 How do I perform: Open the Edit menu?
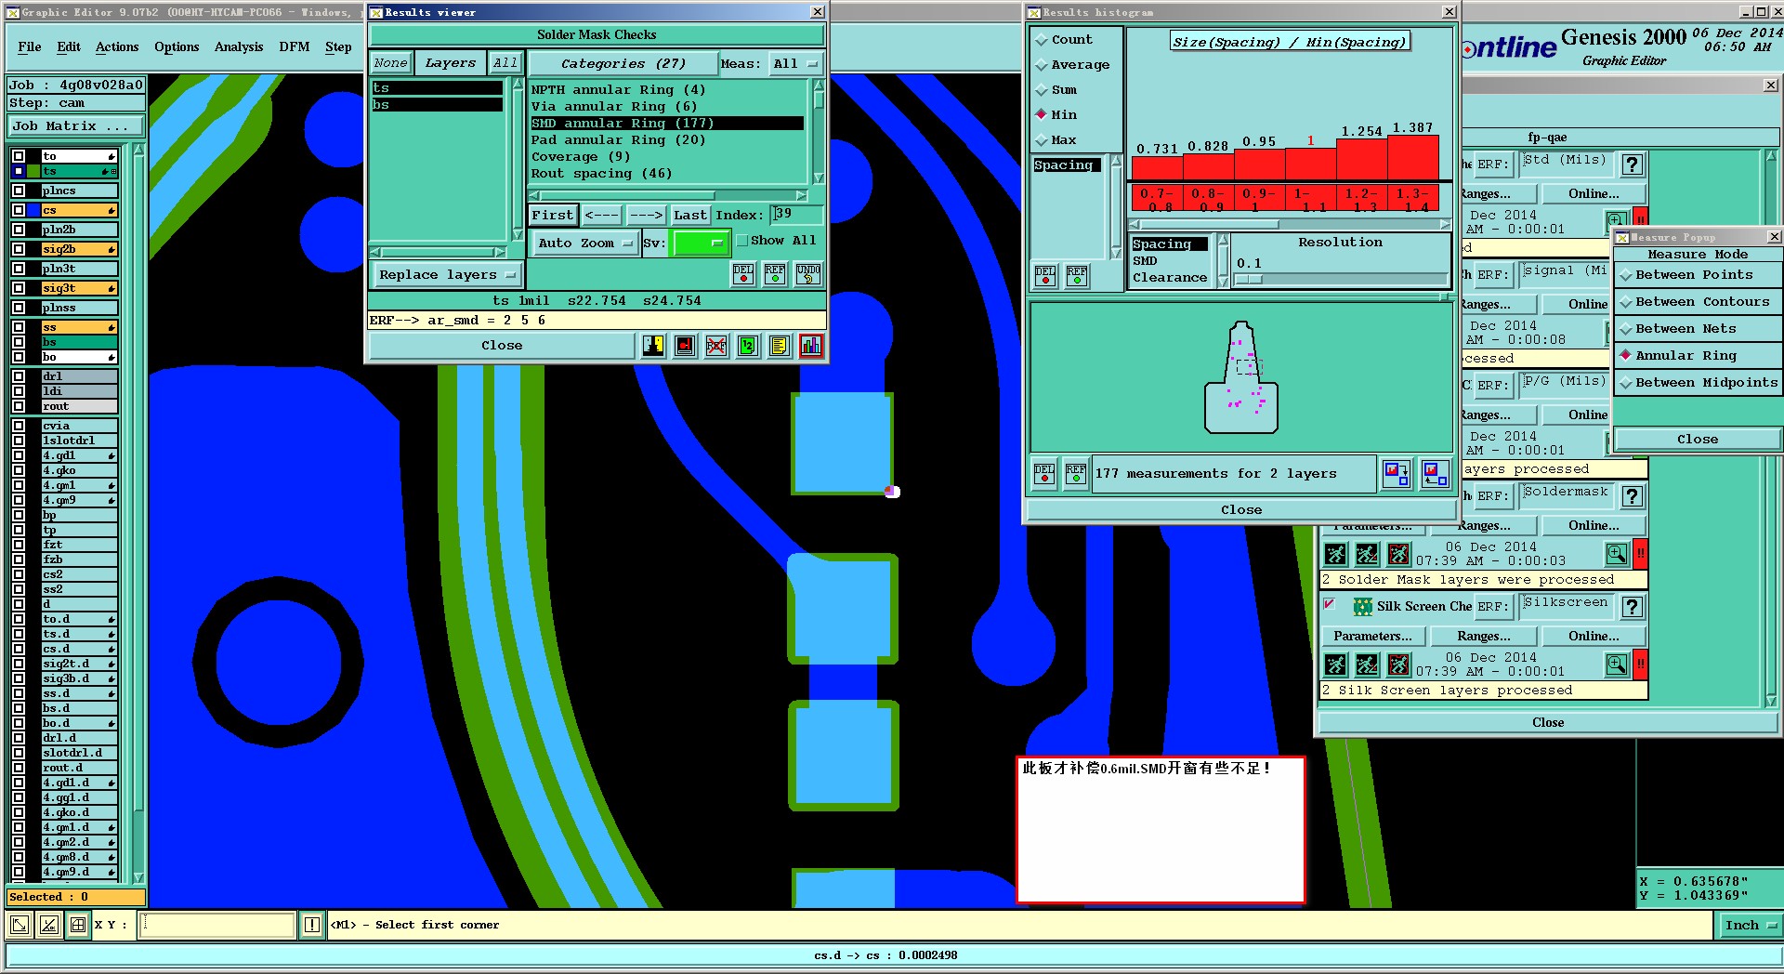tap(69, 47)
